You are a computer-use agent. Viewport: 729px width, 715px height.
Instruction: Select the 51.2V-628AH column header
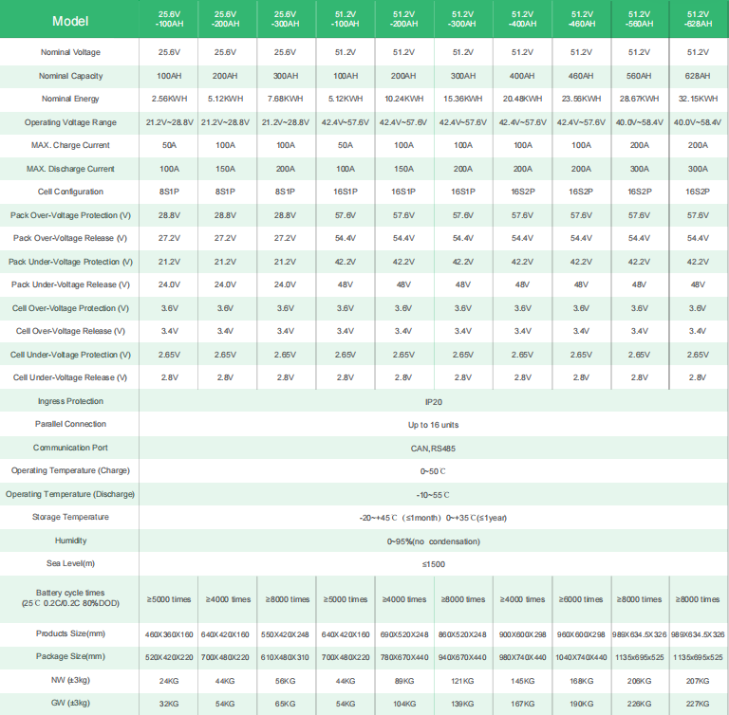pyautogui.click(x=698, y=19)
